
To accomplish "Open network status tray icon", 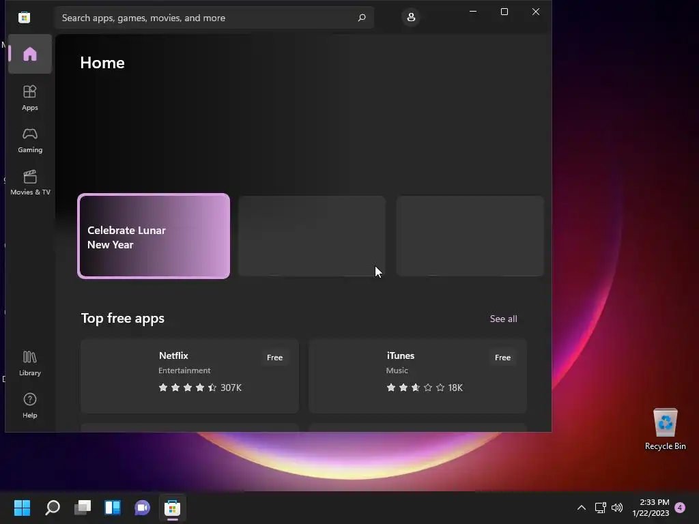I will click(x=601, y=508).
